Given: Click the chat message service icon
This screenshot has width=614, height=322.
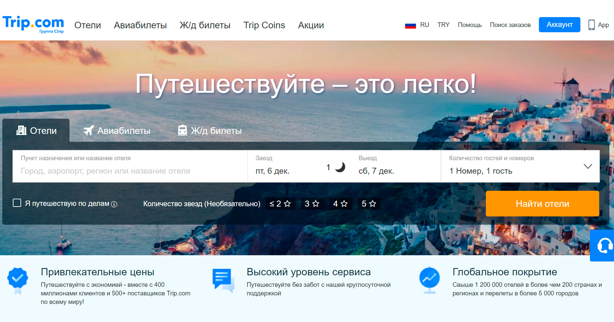Looking at the screenshot, I should pyautogui.click(x=223, y=280).
